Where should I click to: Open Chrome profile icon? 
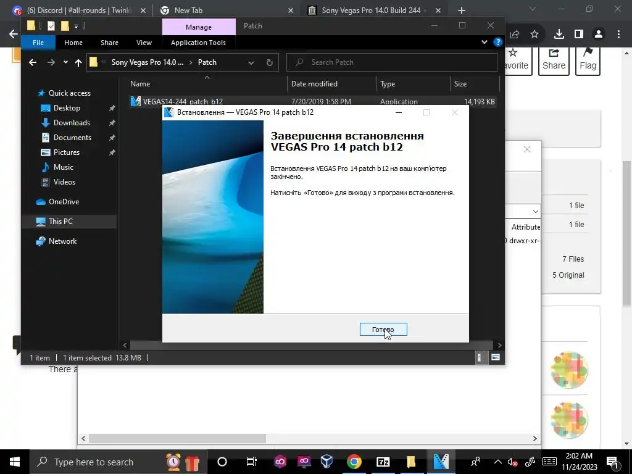coord(599,35)
